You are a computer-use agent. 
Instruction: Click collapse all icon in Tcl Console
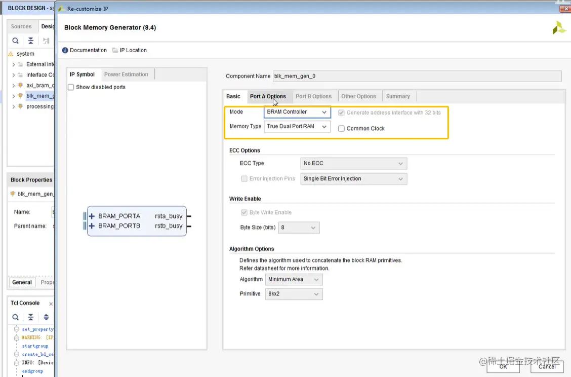(x=30, y=317)
